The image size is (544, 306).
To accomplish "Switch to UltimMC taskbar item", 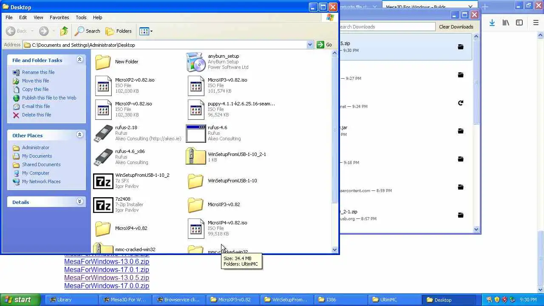I will point(394,300).
